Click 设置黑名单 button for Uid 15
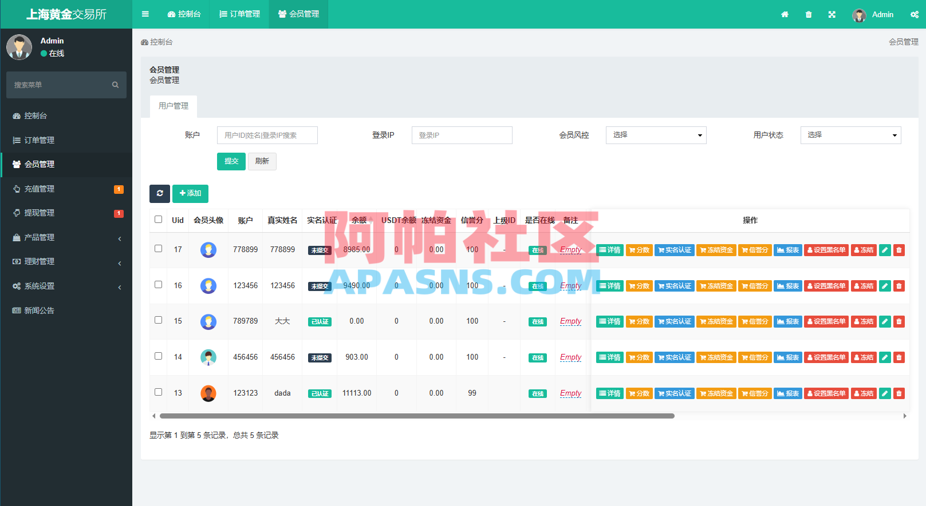Screen dimensions: 926x506 [826, 321]
